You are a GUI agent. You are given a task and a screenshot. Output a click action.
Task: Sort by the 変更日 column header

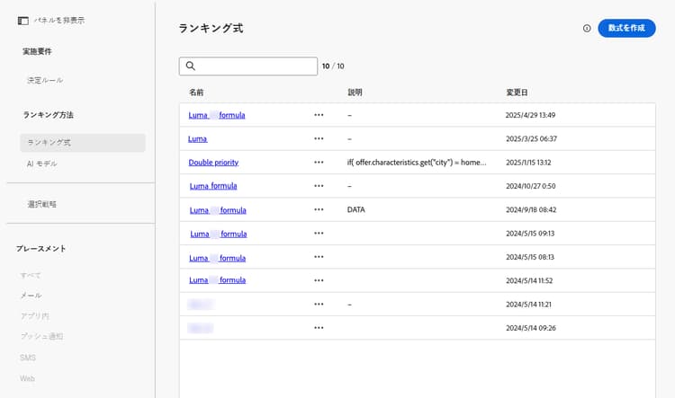point(517,93)
